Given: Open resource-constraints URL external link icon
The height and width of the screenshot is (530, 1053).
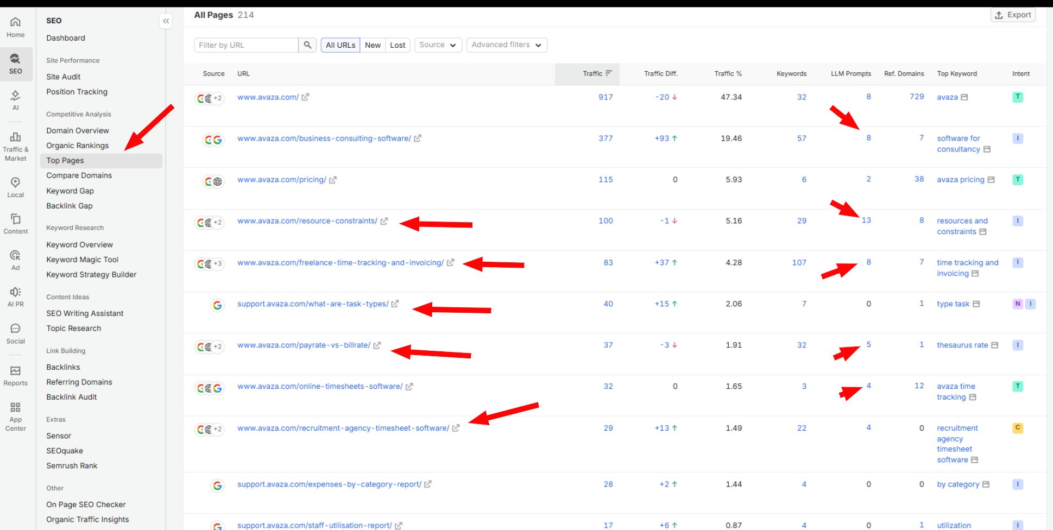Looking at the screenshot, I should [x=384, y=221].
